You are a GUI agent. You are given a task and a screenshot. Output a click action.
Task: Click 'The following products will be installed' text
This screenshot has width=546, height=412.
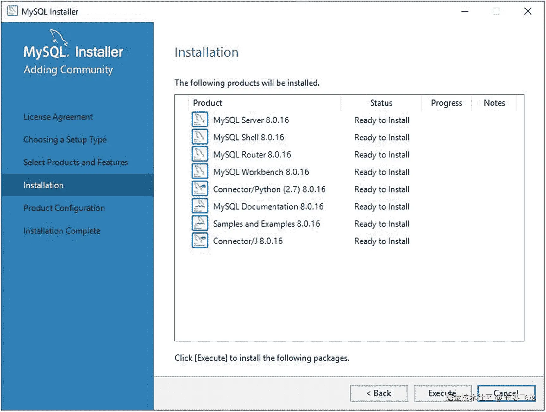coord(247,83)
